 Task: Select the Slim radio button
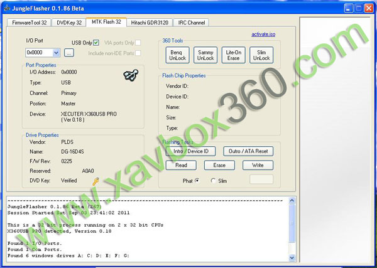pos(213,181)
